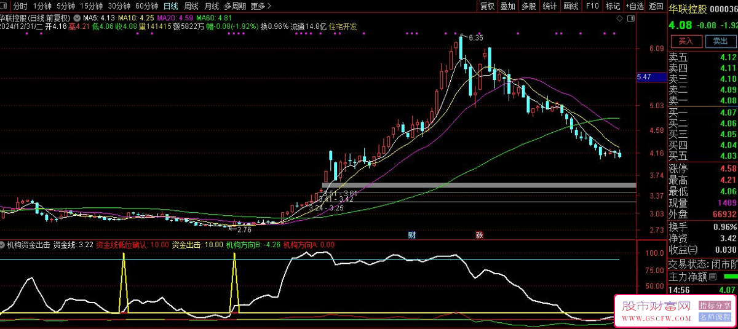This screenshot has width=738, height=329.
Task: Click the 卖五 order row at 4.12
Action: 702,57
